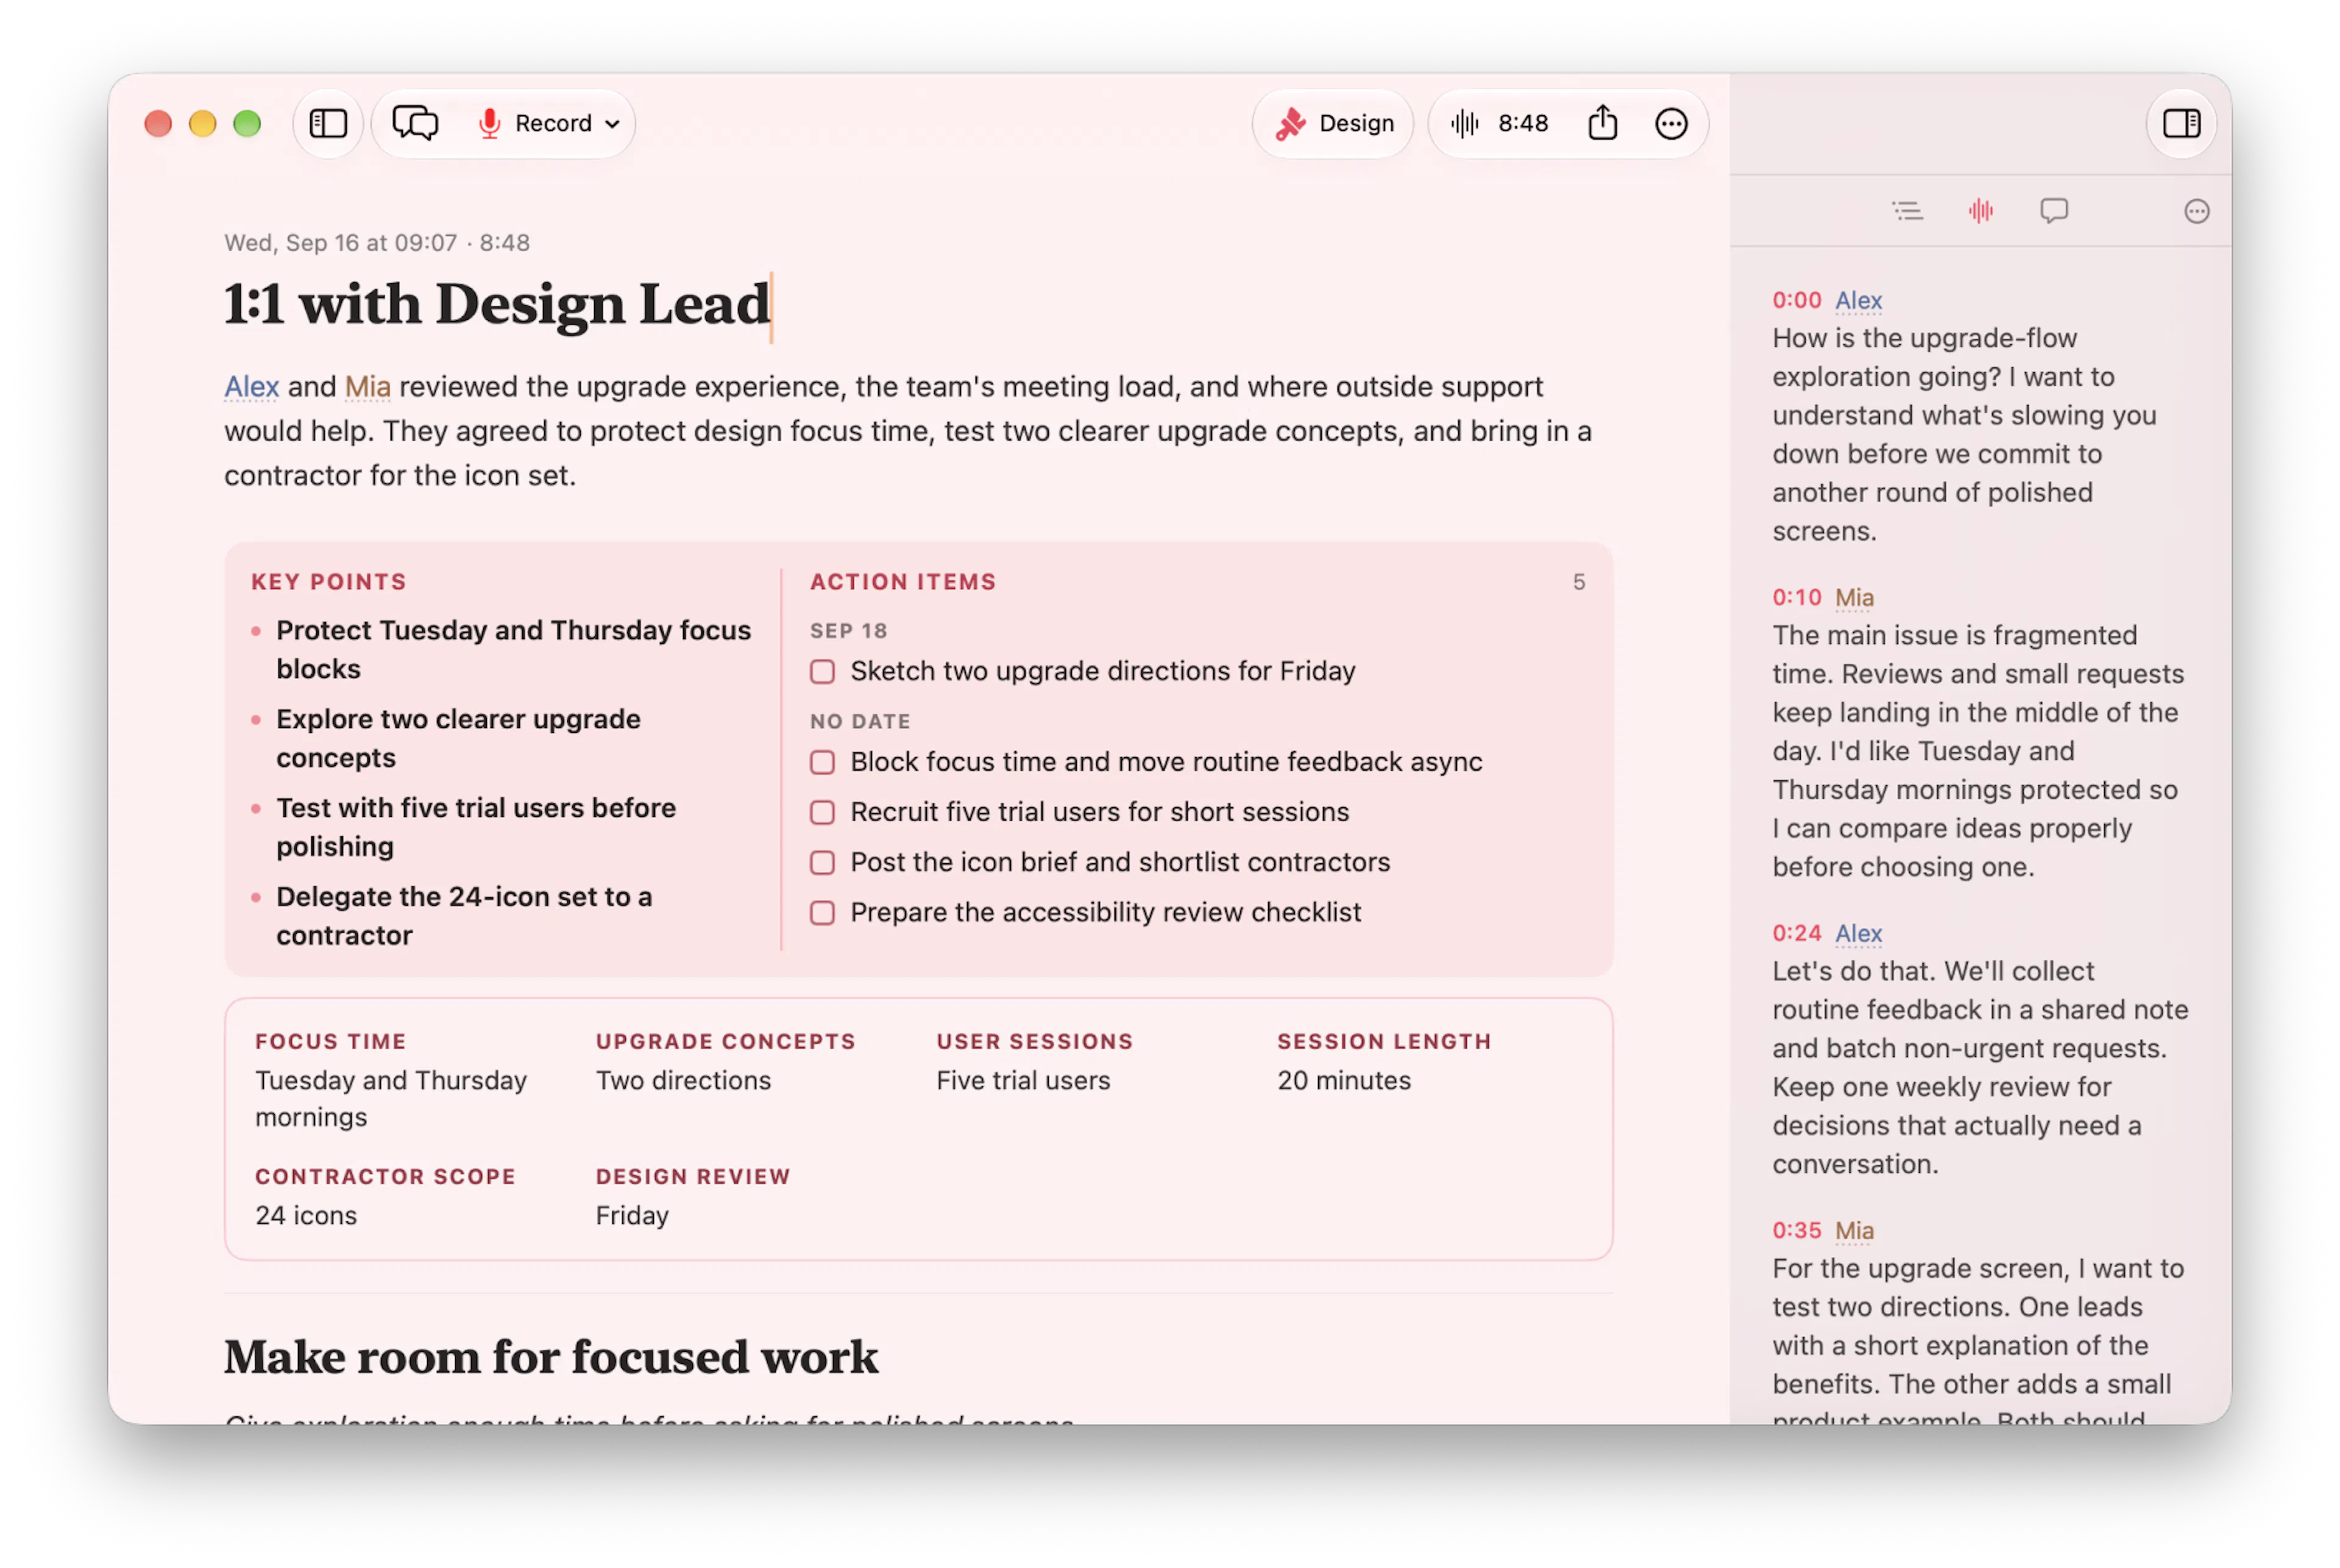Viewport: 2340px width, 1568px height.
Task: Click the waveform audio icon near 8:48
Action: point(1464,123)
